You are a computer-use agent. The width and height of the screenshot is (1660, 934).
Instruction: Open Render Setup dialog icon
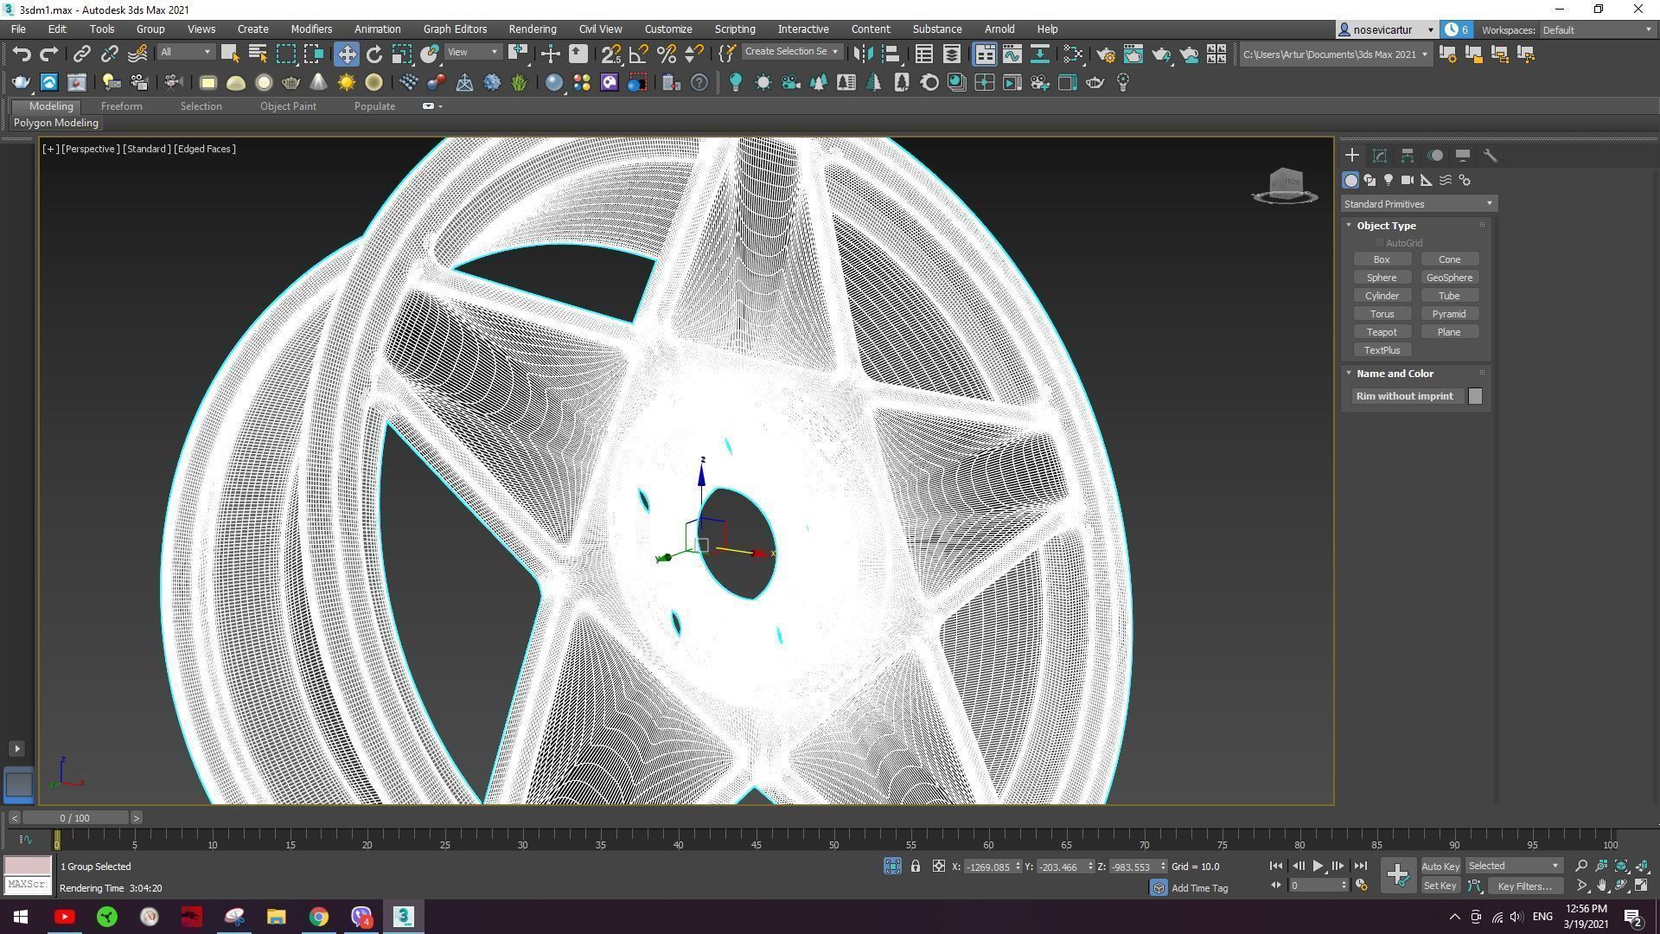[1106, 54]
